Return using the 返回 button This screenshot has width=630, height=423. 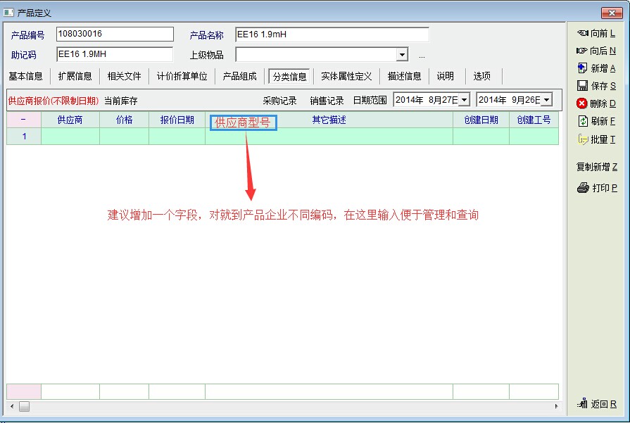pyautogui.click(x=596, y=404)
